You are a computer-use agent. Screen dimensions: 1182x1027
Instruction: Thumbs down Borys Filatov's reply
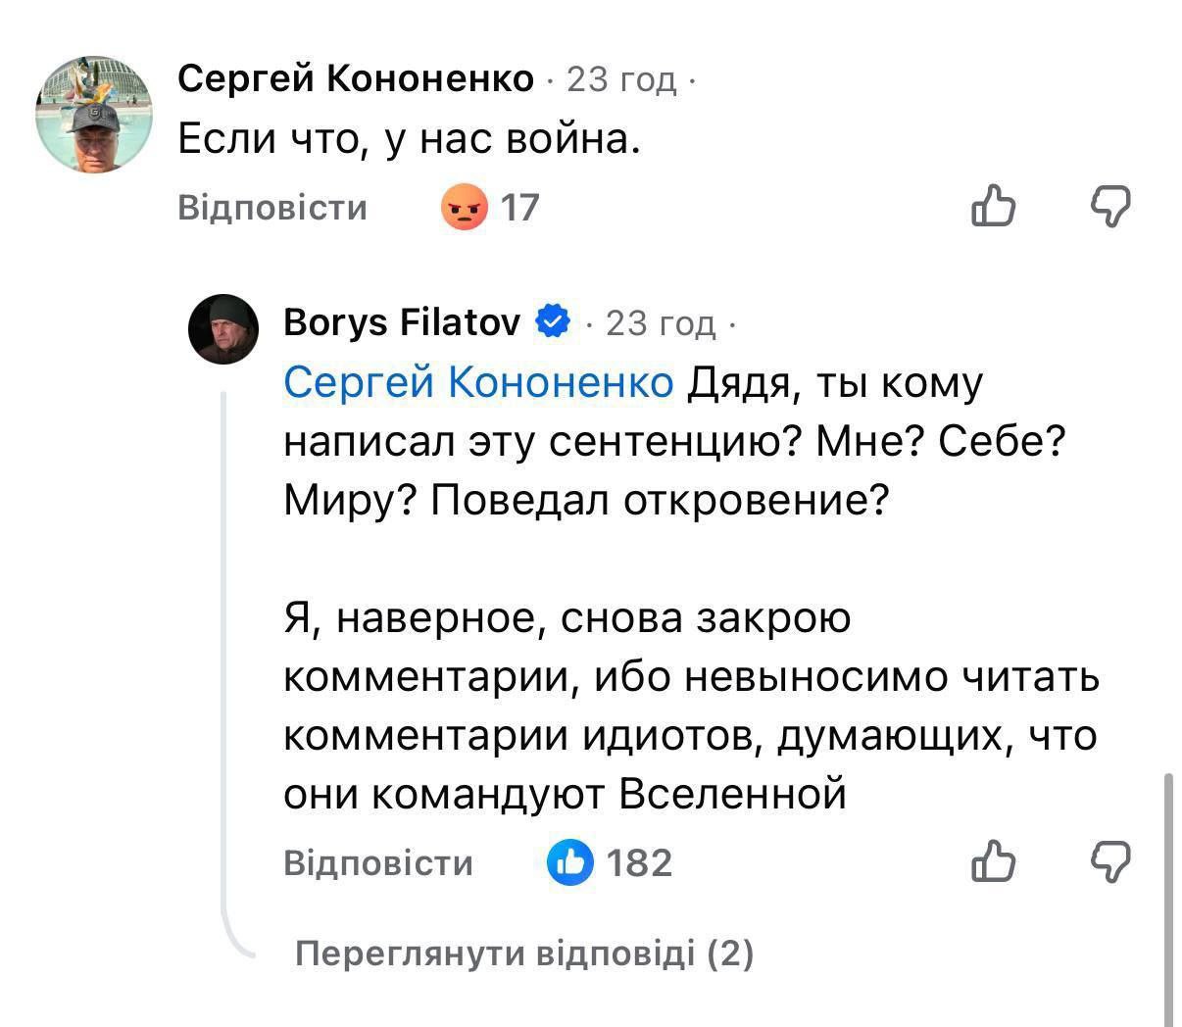pyautogui.click(x=1111, y=861)
